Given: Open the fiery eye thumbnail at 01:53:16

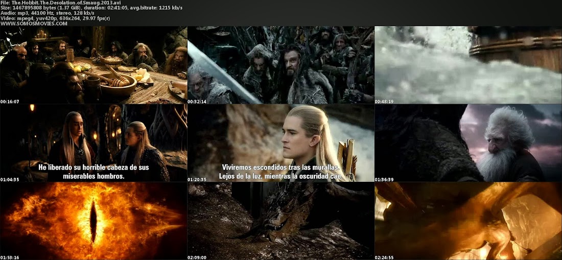Looking at the screenshot, I should click(x=93, y=221).
